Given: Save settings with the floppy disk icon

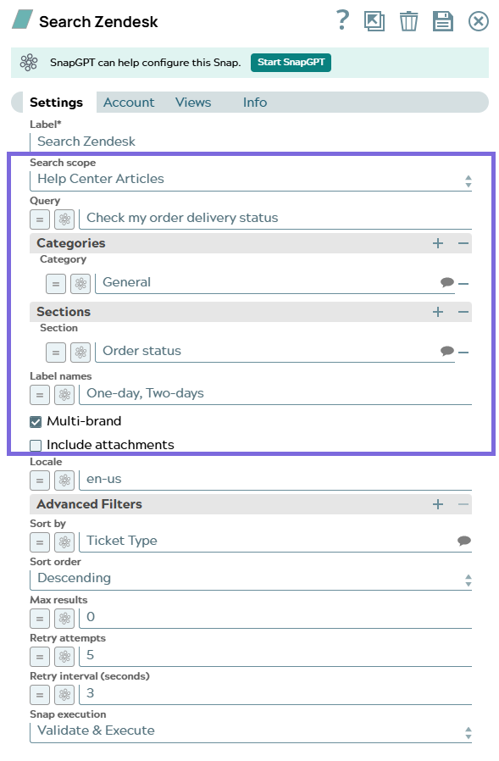Looking at the screenshot, I should (x=443, y=21).
